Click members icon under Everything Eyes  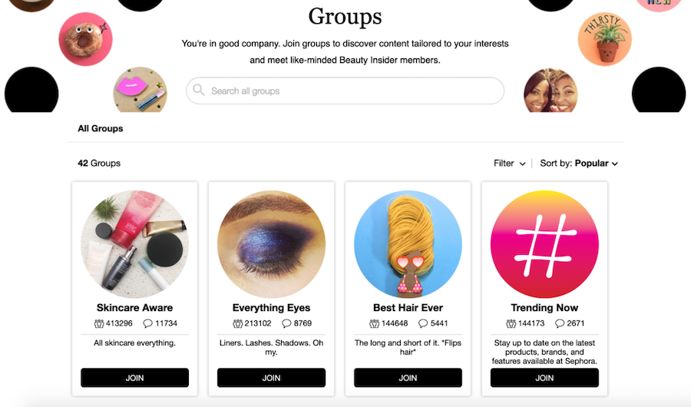(237, 323)
